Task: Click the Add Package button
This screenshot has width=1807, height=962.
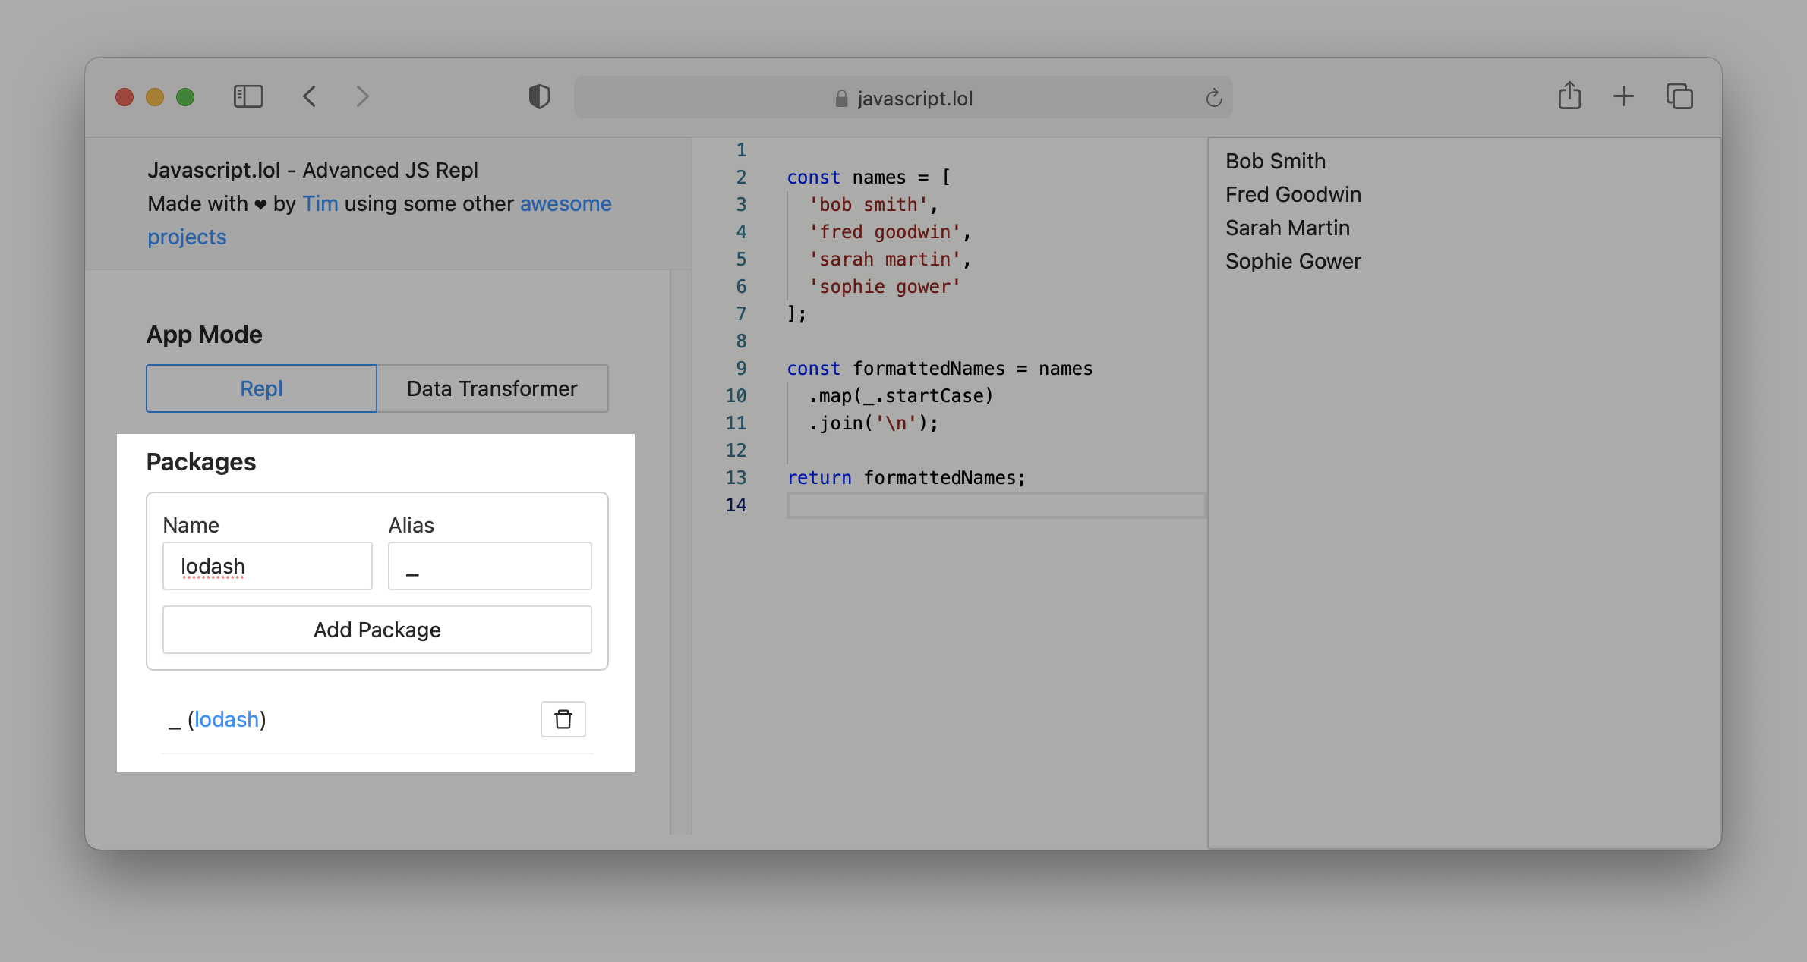Action: pos(377,630)
